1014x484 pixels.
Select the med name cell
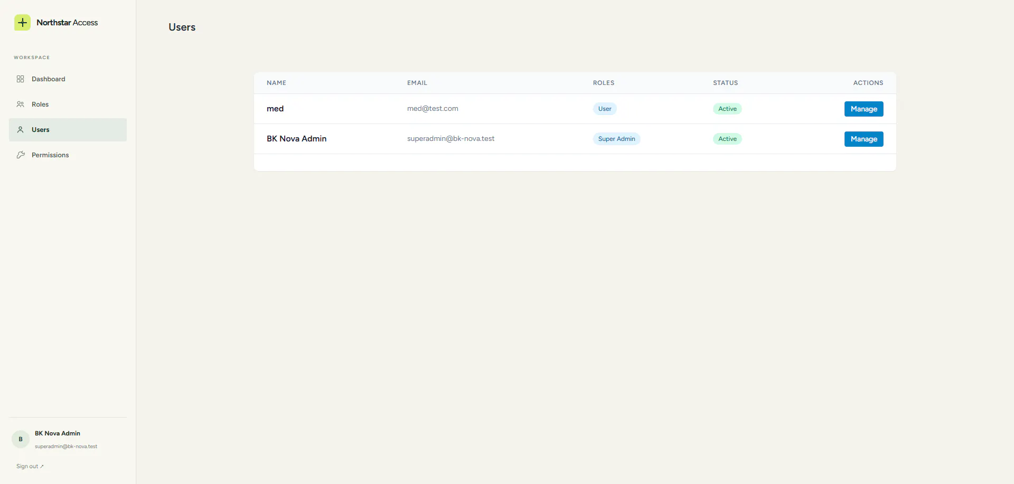(x=275, y=109)
